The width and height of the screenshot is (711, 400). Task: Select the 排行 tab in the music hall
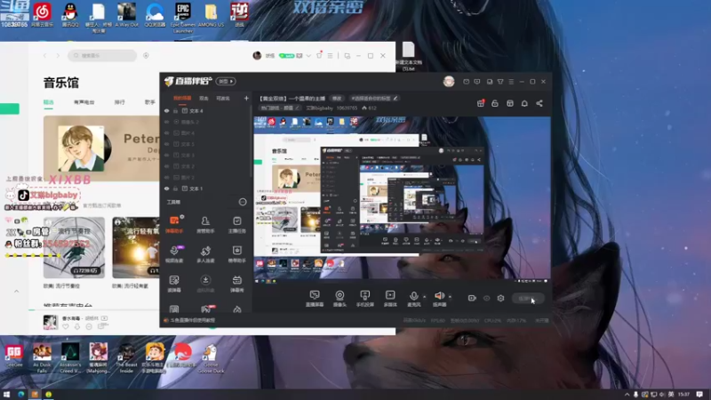pyautogui.click(x=119, y=102)
